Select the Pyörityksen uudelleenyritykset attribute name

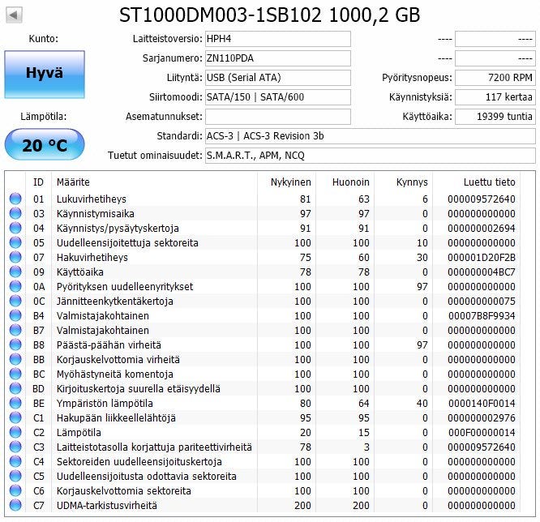(125, 287)
